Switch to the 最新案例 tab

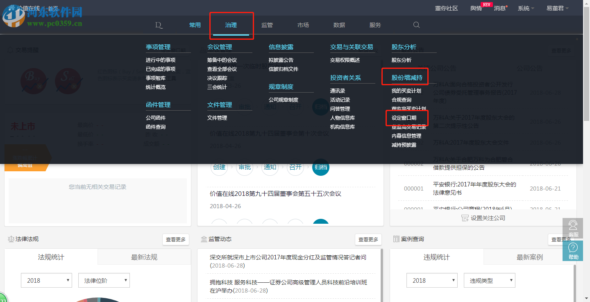tap(530, 257)
